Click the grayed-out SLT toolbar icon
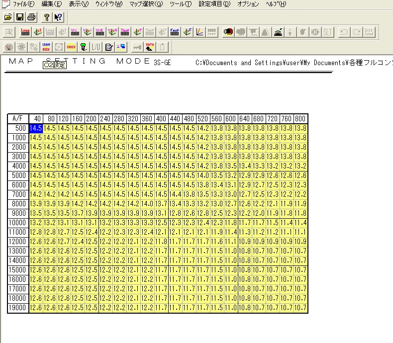 328,32
